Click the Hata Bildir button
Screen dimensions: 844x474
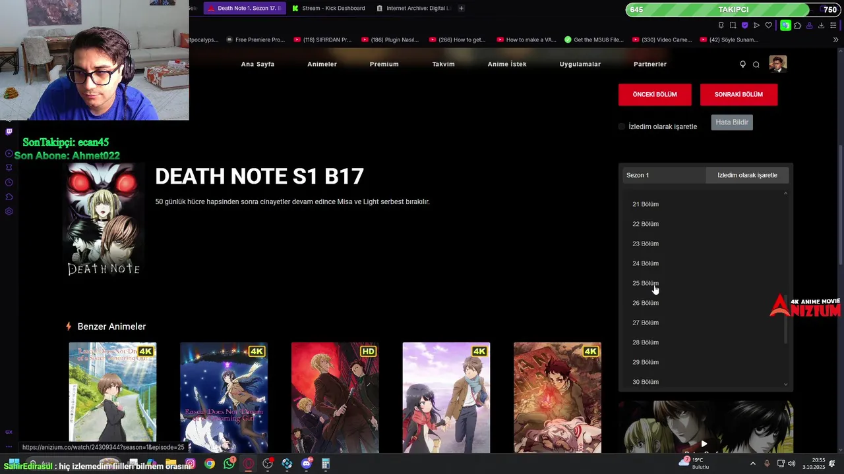732,122
